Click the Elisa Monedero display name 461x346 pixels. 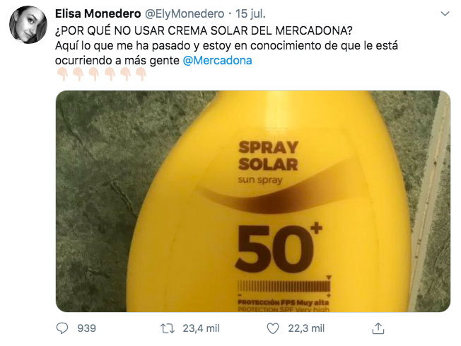click(98, 14)
